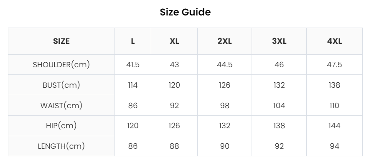The height and width of the screenshot is (163, 369).
Task: Click shoulder value 41.5 for size L
Action: click(x=133, y=65)
